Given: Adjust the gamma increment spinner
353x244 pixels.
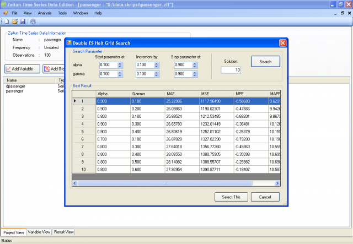Looking at the screenshot, I should [x=157, y=74].
